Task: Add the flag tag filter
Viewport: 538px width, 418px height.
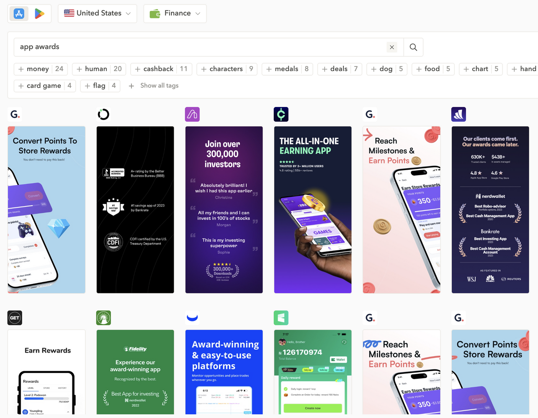Action: (100, 86)
